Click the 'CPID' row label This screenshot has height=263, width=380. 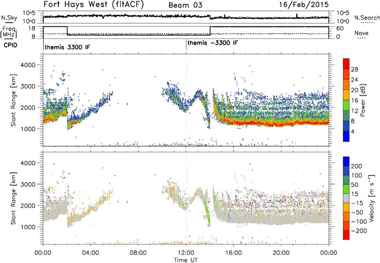coord(10,45)
